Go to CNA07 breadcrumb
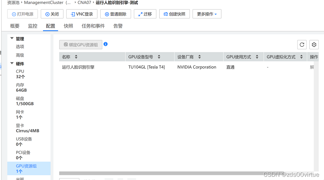The height and width of the screenshot is (180, 324). click(84, 3)
